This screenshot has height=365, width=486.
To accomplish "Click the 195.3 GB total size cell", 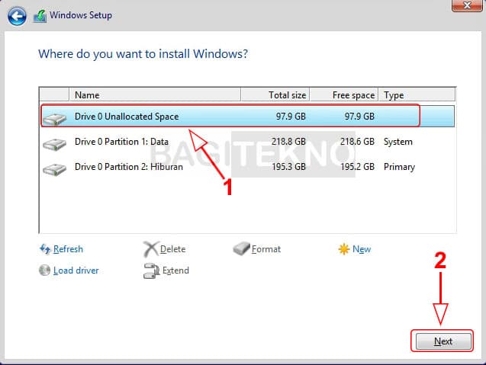I will tap(288, 167).
